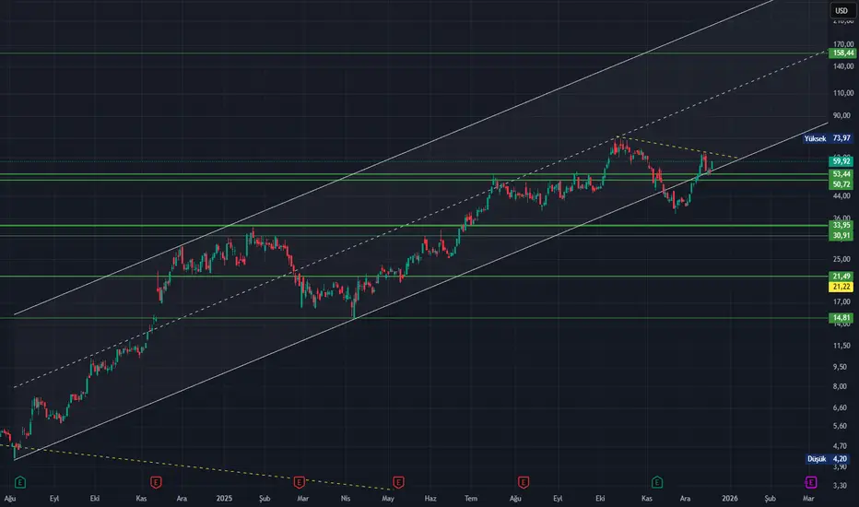Select the solid white upper channel trendline

[394, 158]
